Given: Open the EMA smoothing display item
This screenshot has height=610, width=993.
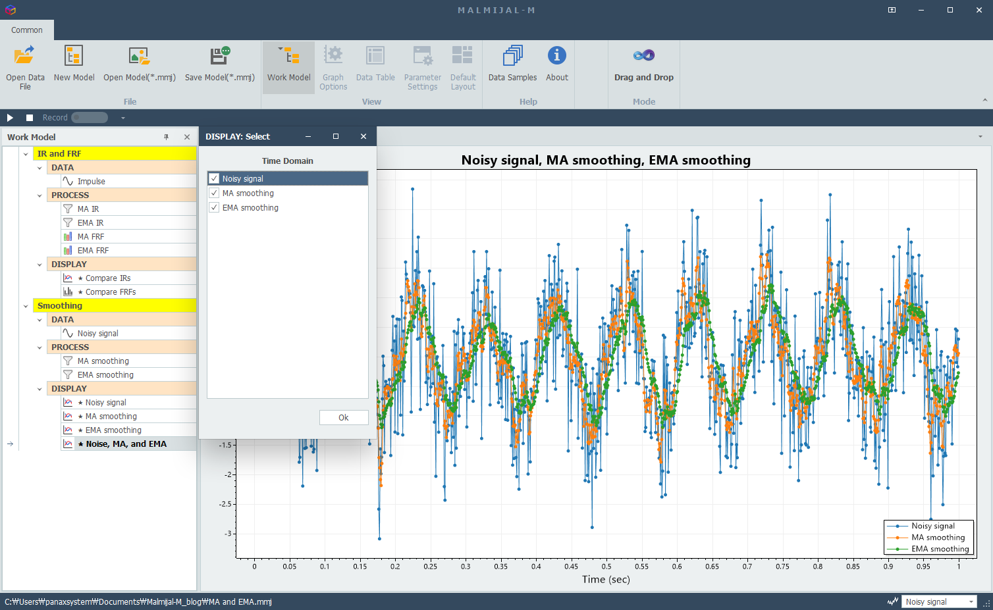Looking at the screenshot, I should tap(128, 430).
